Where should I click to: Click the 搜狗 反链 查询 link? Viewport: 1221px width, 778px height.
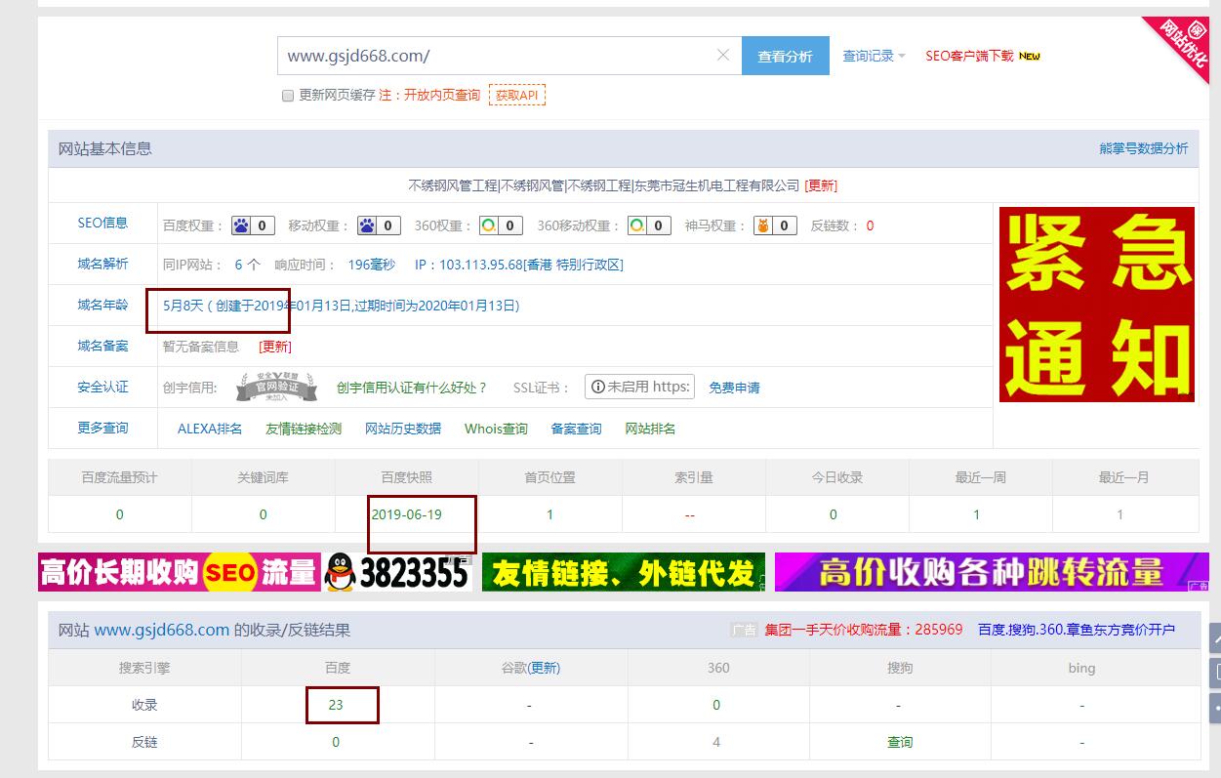coord(900,742)
